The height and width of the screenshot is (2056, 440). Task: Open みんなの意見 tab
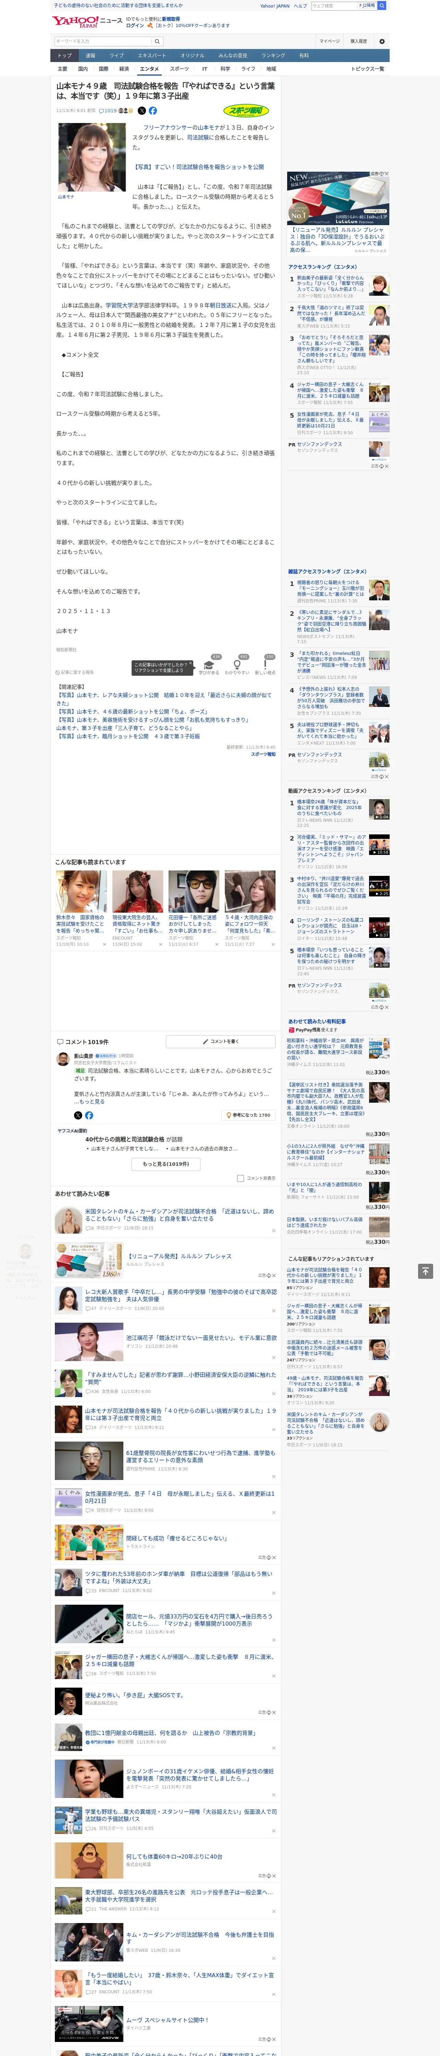point(233,56)
